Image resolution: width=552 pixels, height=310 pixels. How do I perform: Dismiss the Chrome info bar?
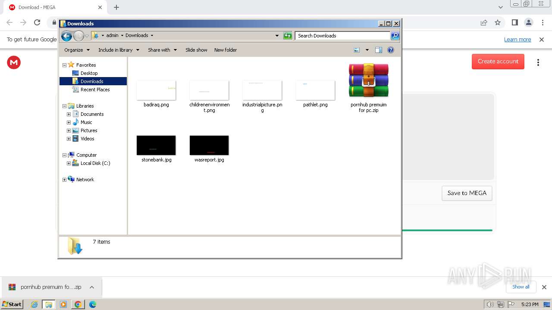[542, 40]
